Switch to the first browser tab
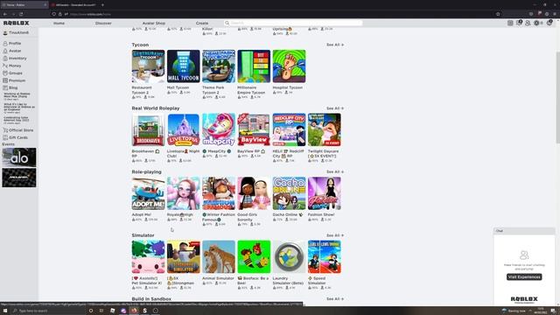This screenshot has width=560, height=315. click(x=24, y=5)
